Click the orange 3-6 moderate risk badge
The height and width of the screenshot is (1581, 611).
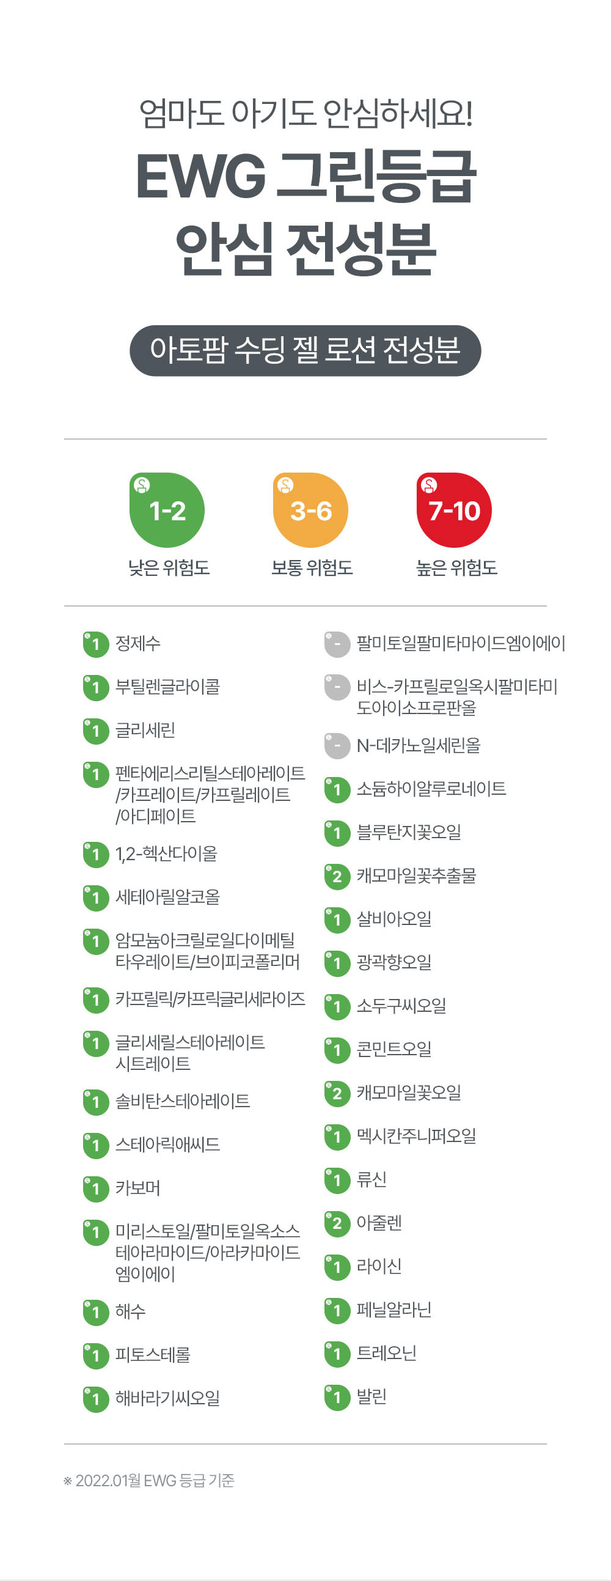click(x=310, y=510)
